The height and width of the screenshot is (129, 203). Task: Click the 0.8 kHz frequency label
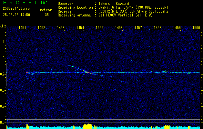3,90
